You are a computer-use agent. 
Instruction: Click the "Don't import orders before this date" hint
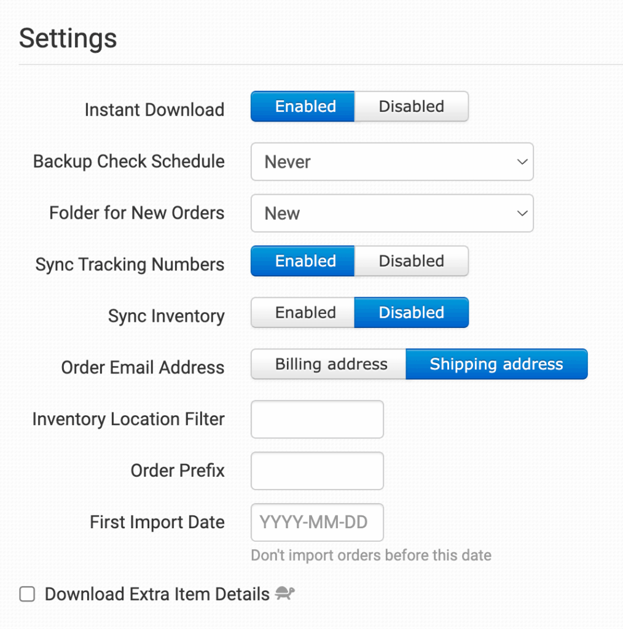point(370,556)
